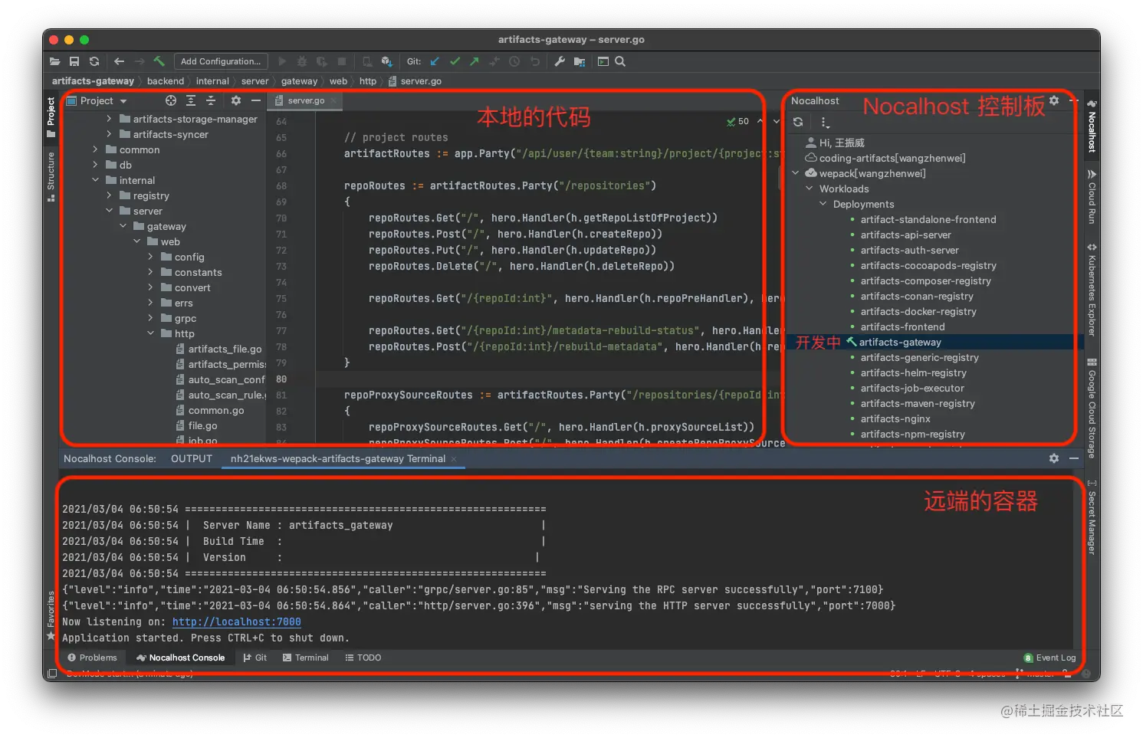Open the Cloud Run side tab
Image resolution: width=1143 pixels, height=738 pixels.
(x=1092, y=197)
